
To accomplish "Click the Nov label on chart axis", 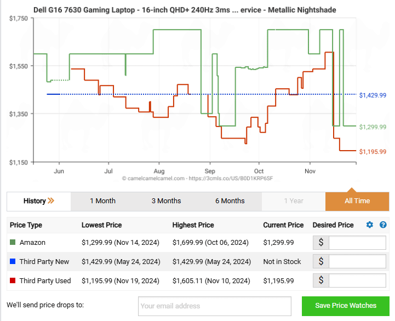I will [310, 171].
